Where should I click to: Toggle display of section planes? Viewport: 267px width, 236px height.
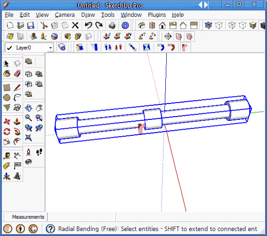pos(178,37)
